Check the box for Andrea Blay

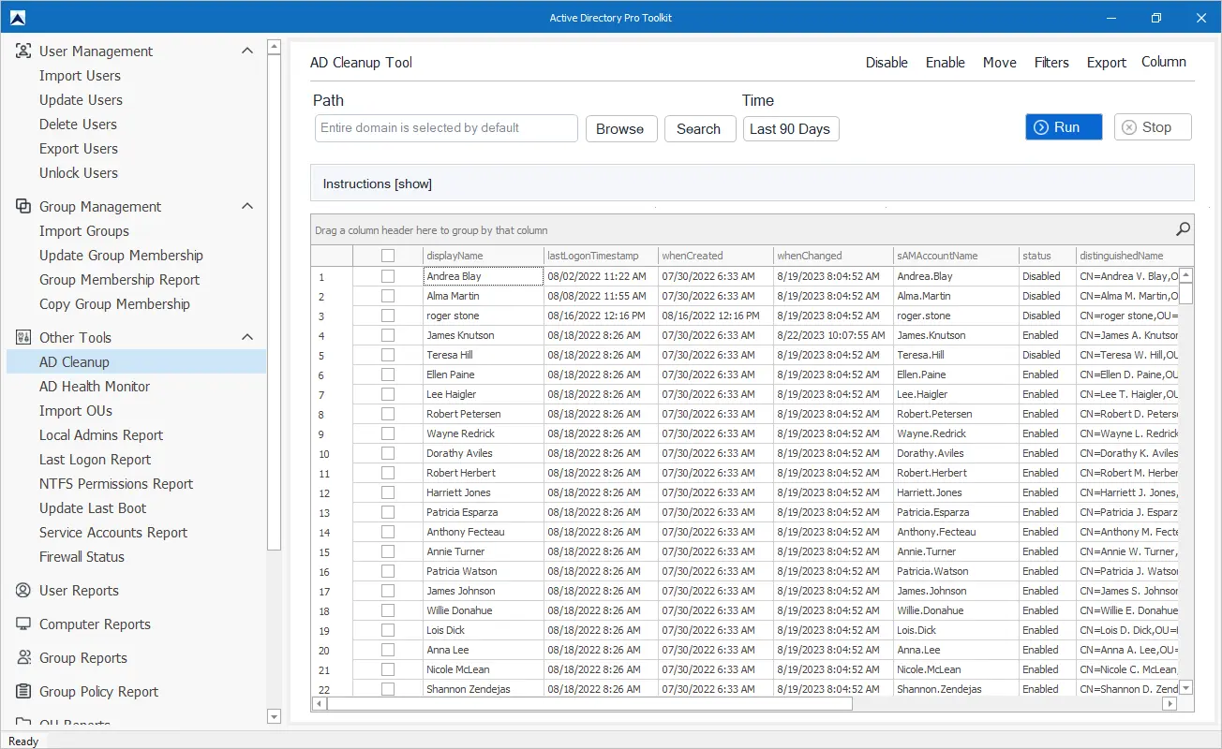[388, 276]
